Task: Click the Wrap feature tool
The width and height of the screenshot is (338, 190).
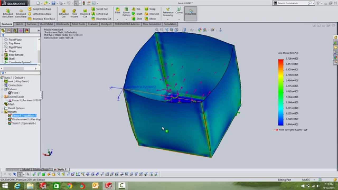Action: point(150,9)
